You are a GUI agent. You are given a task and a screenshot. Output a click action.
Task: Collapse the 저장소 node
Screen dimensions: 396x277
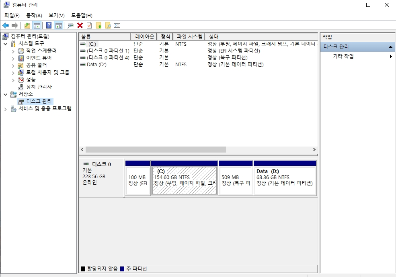[6, 94]
